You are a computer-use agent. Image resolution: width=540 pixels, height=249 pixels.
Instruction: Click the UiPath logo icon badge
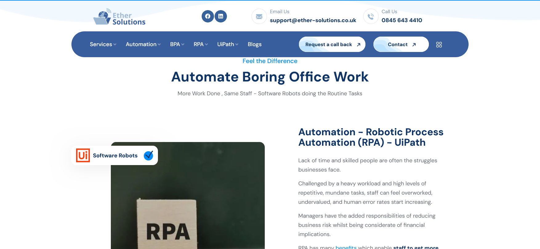83,156
